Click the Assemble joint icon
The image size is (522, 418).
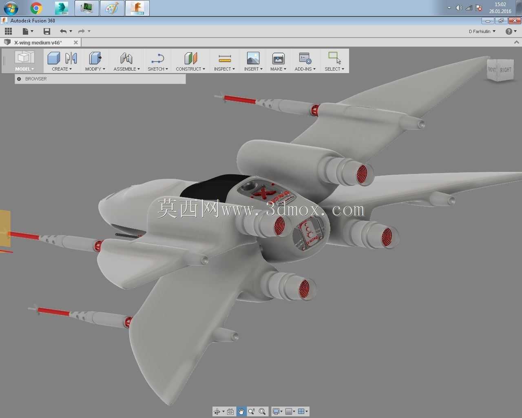coord(126,58)
